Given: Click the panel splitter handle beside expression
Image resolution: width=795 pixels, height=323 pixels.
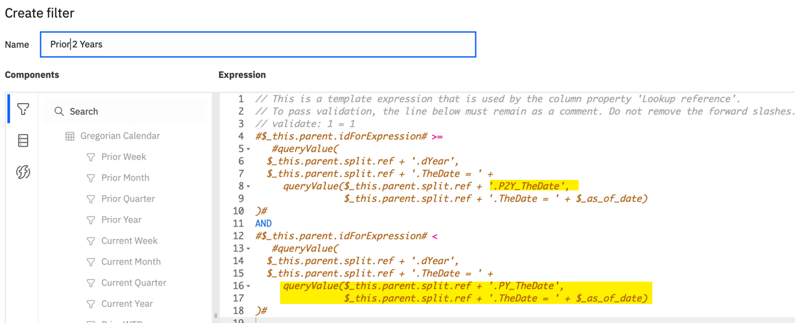Looking at the screenshot, I should pyautogui.click(x=215, y=316).
